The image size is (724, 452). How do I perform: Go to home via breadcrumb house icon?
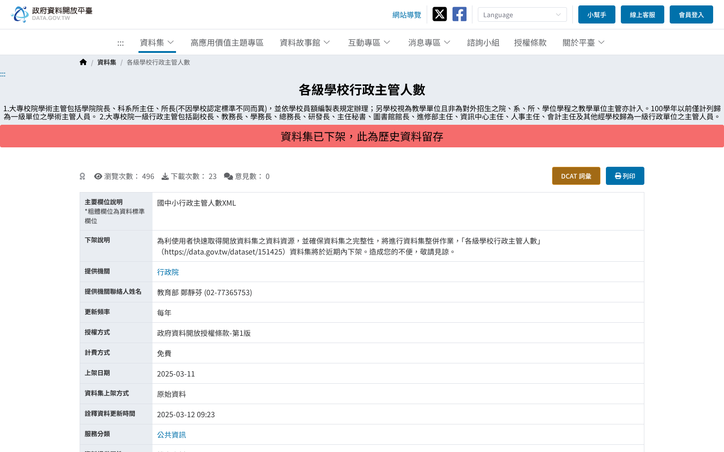pyautogui.click(x=83, y=62)
